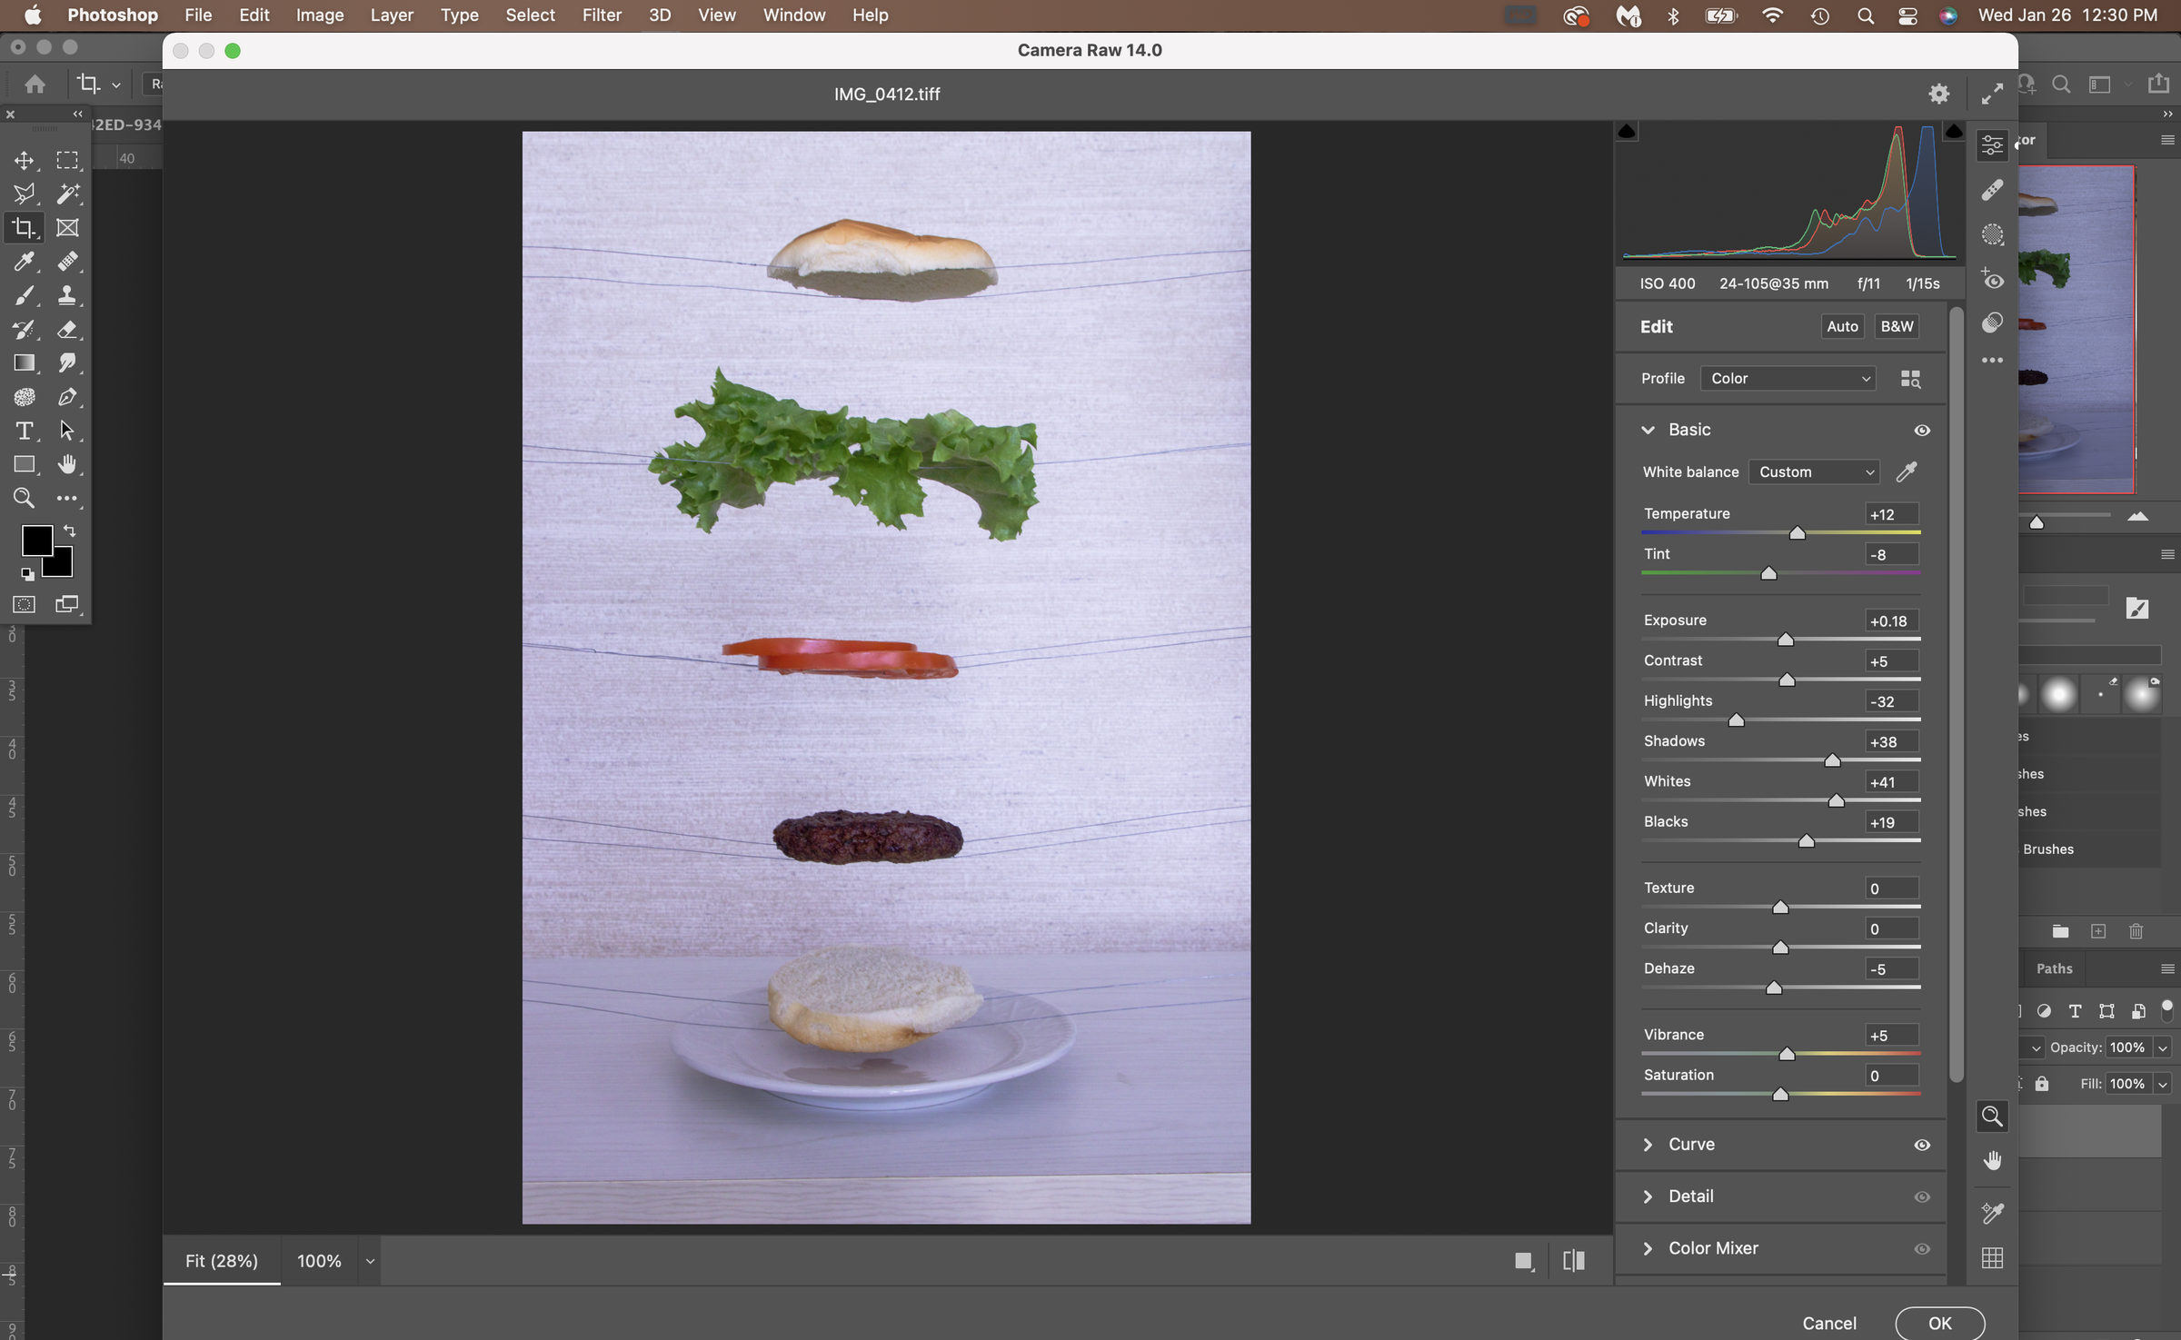
Task: Pick the White Balance eyedropper
Action: point(1907,471)
